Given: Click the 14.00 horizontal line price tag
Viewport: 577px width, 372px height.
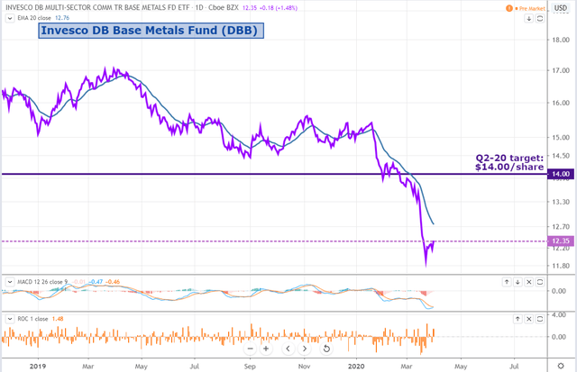Looking at the screenshot, I should point(561,174).
